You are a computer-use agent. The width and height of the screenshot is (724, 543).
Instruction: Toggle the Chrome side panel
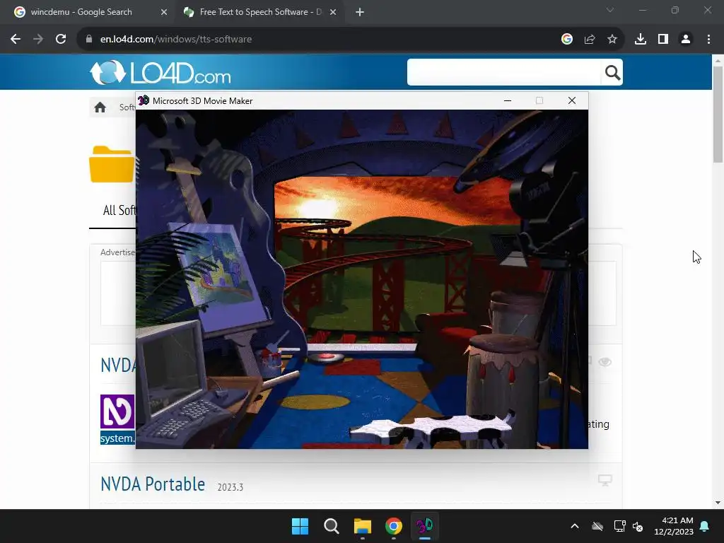pyautogui.click(x=663, y=40)
